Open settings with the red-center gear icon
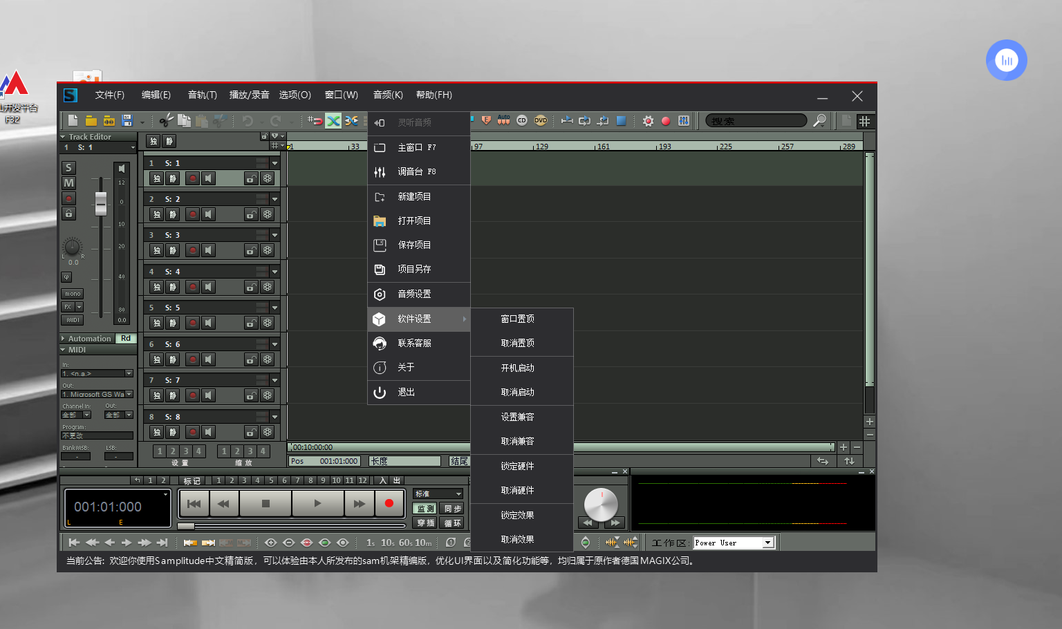This screenshot has width=1062, height=629. [x=648, y=121]
